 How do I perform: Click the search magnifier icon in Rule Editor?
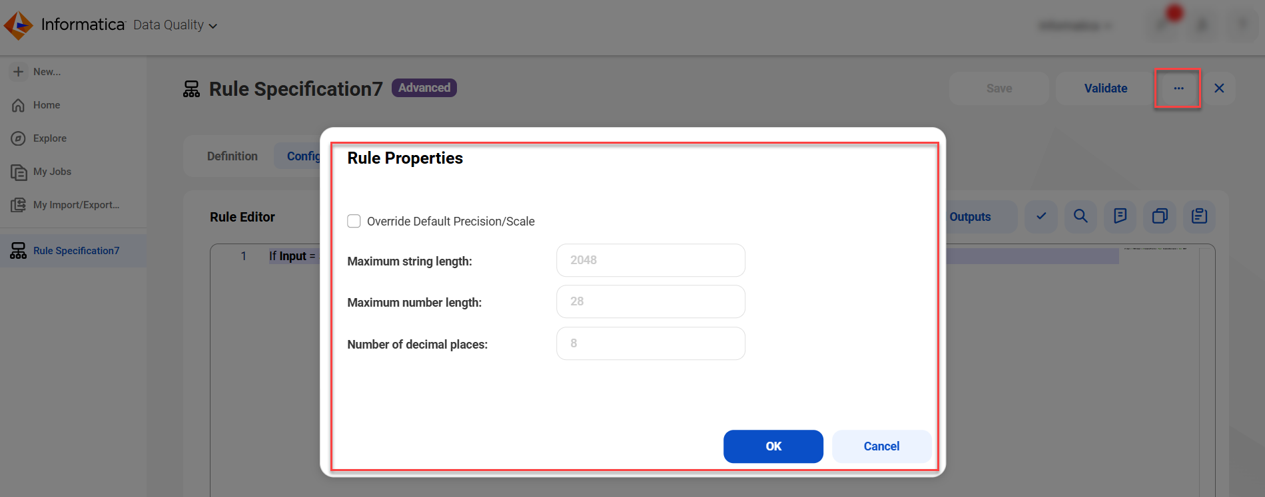pos(1080,216)
